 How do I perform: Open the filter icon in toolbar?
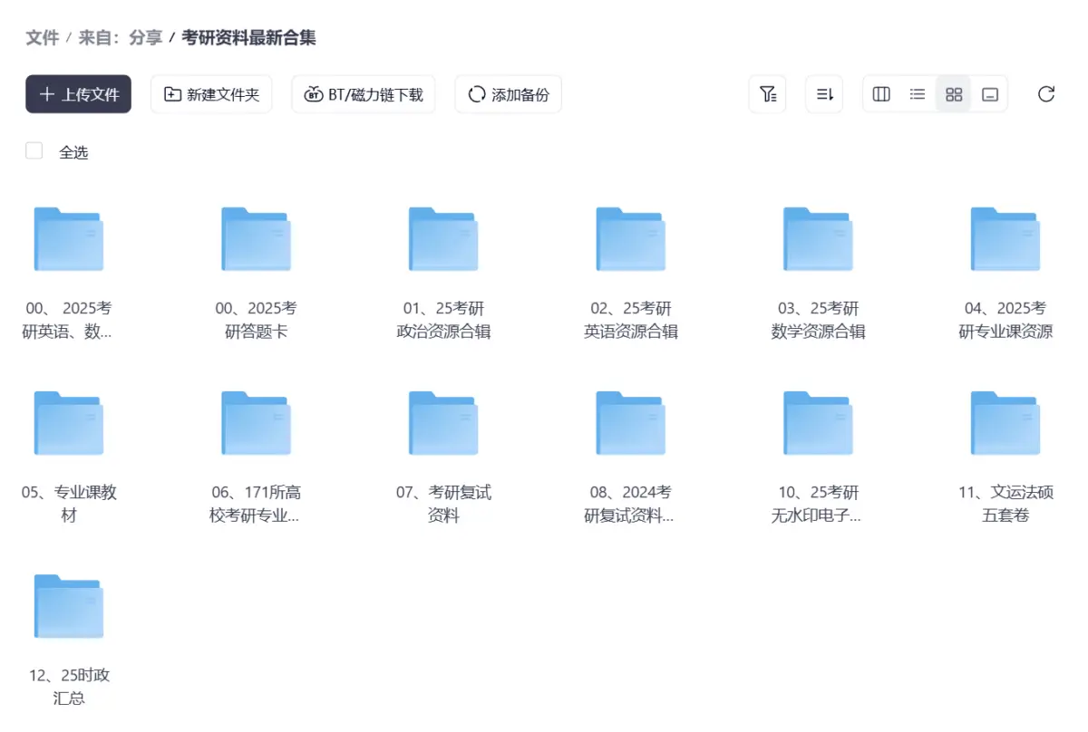click(x=767, y=94)
